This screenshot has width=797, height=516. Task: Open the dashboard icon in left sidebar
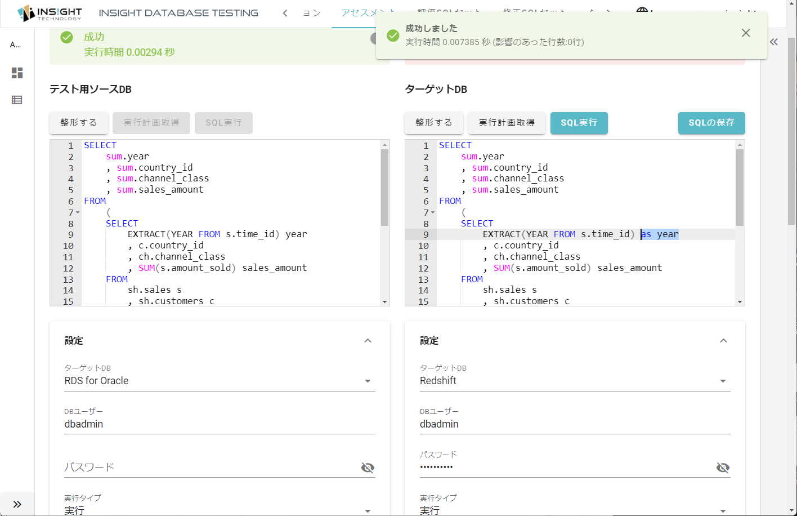tap(17, 73)
